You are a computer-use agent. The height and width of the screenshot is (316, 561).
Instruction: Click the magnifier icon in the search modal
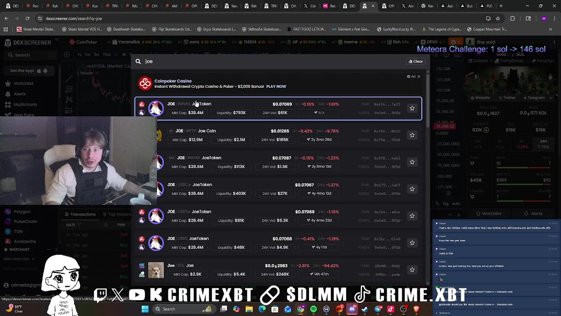click(x=138, y=61)
